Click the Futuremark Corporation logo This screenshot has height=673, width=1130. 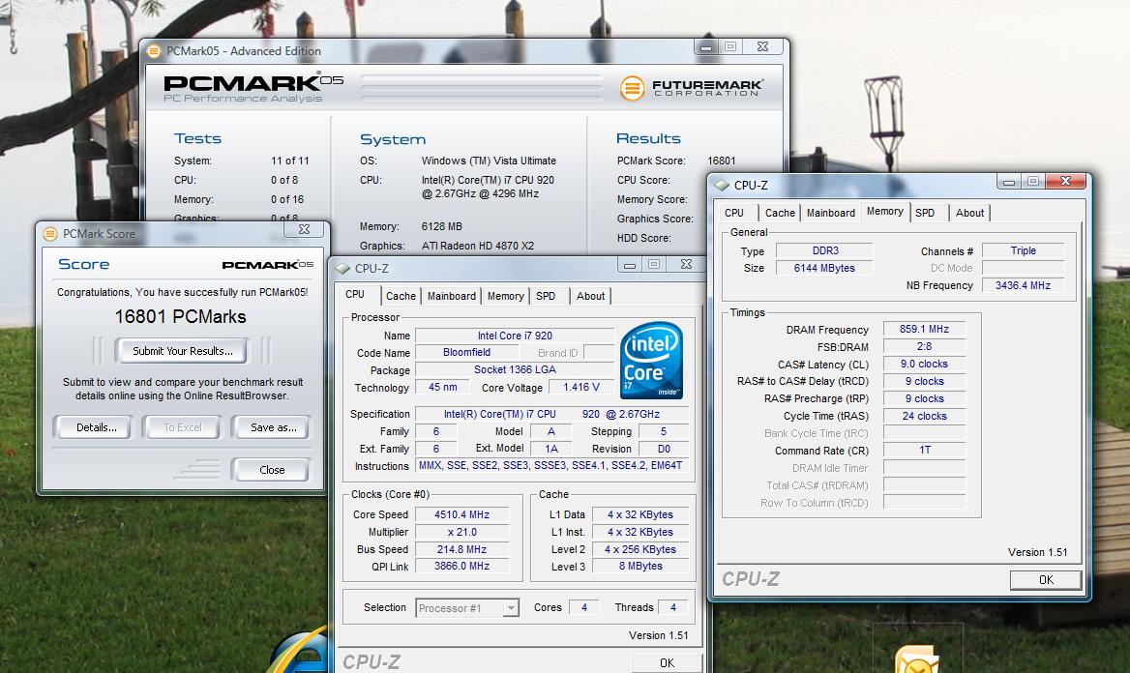(691, 88)
